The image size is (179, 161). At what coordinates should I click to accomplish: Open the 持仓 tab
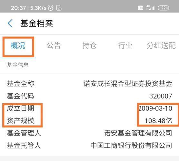(89, 45)
